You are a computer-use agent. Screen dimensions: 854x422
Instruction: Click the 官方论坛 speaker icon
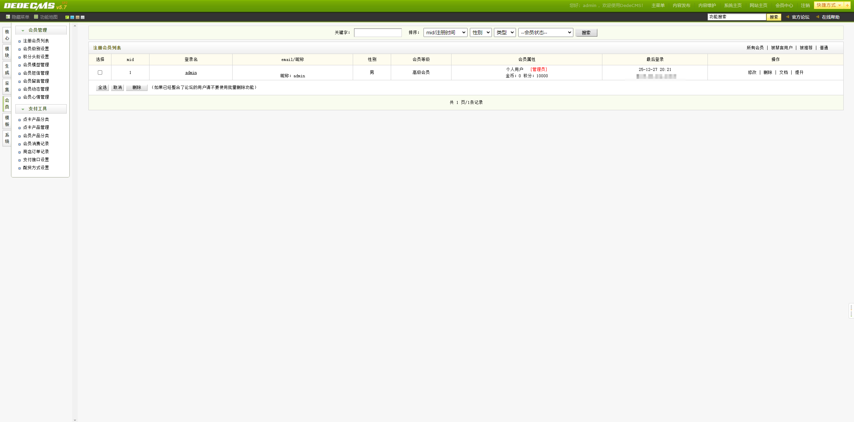(788, 17)
